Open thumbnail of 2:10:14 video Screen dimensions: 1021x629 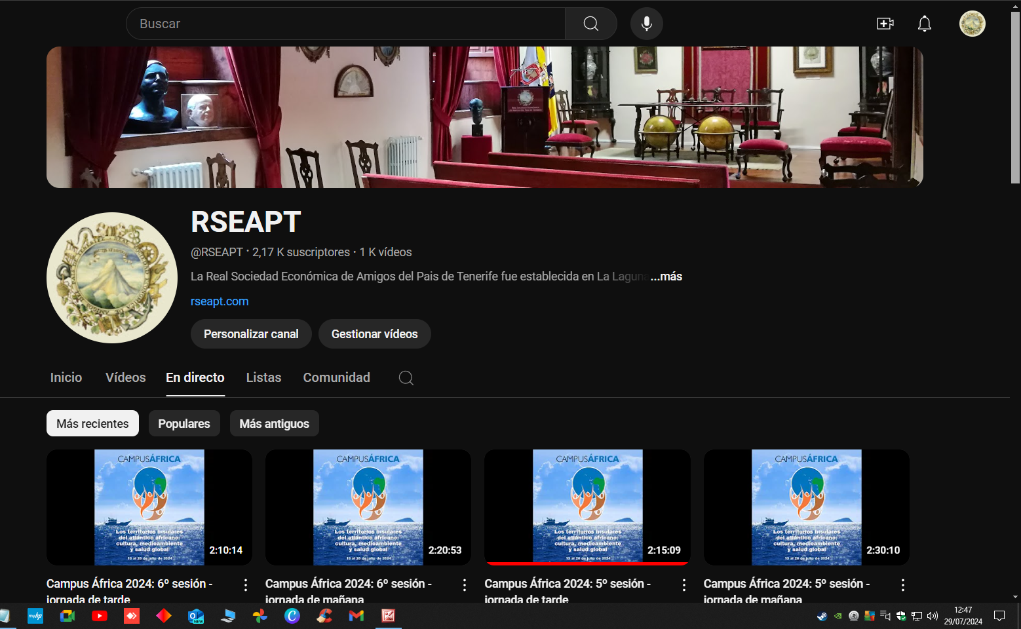click(x=149, y=507)
